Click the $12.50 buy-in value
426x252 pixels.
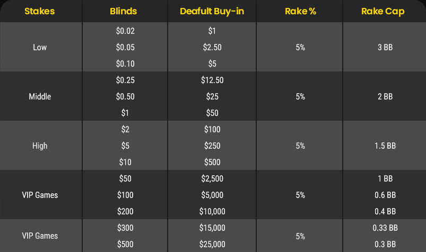[x=212, y=80]
